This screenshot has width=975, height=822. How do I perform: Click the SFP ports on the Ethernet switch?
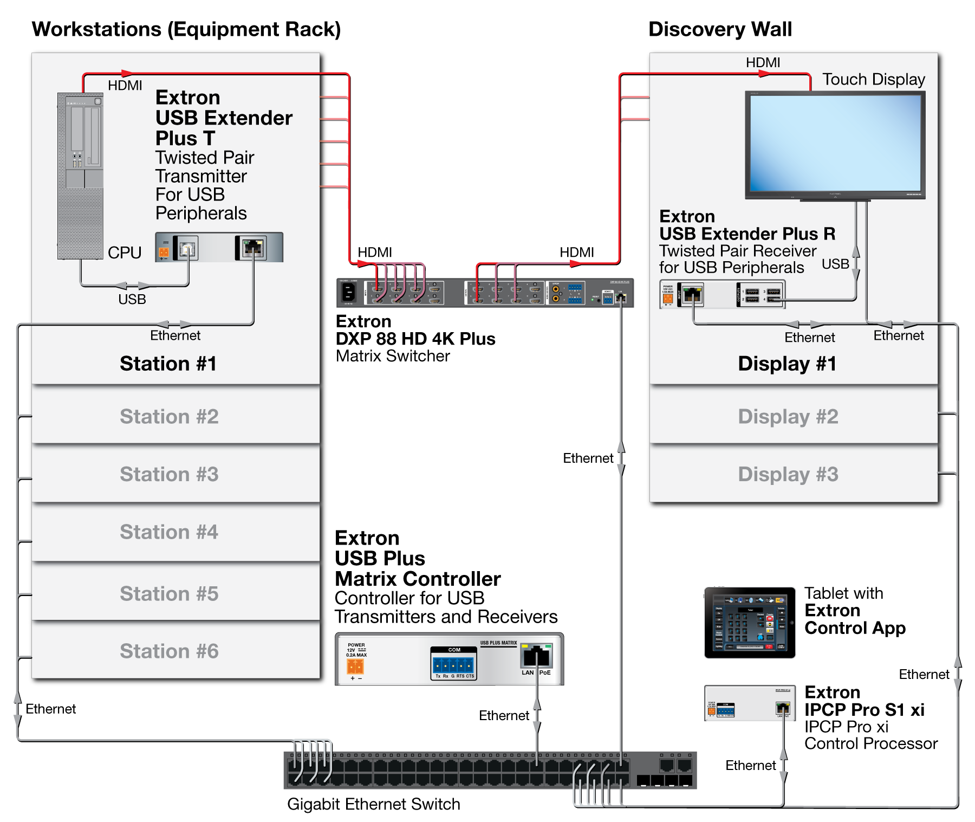click(x=665, y=780)
